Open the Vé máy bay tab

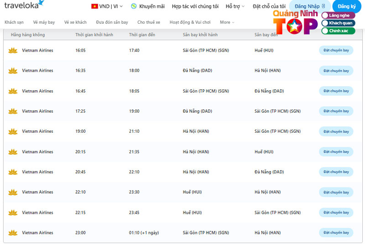tap(44, 22)
